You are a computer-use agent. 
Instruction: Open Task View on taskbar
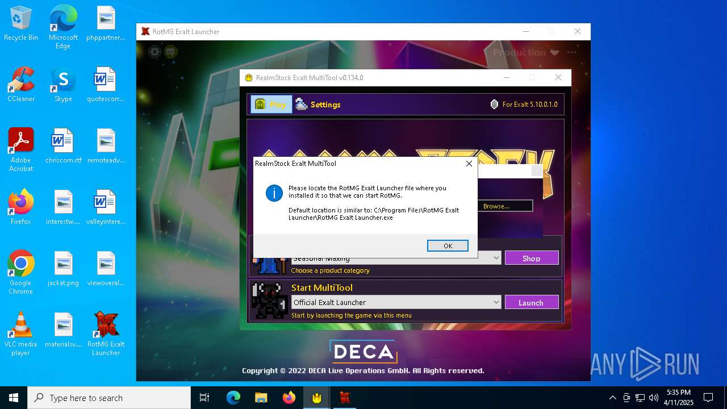tap(204, 398)
